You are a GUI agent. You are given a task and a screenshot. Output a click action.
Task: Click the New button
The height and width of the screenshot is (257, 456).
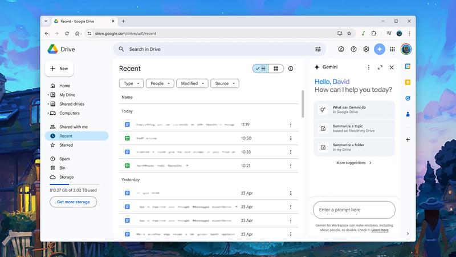(59, 69)
